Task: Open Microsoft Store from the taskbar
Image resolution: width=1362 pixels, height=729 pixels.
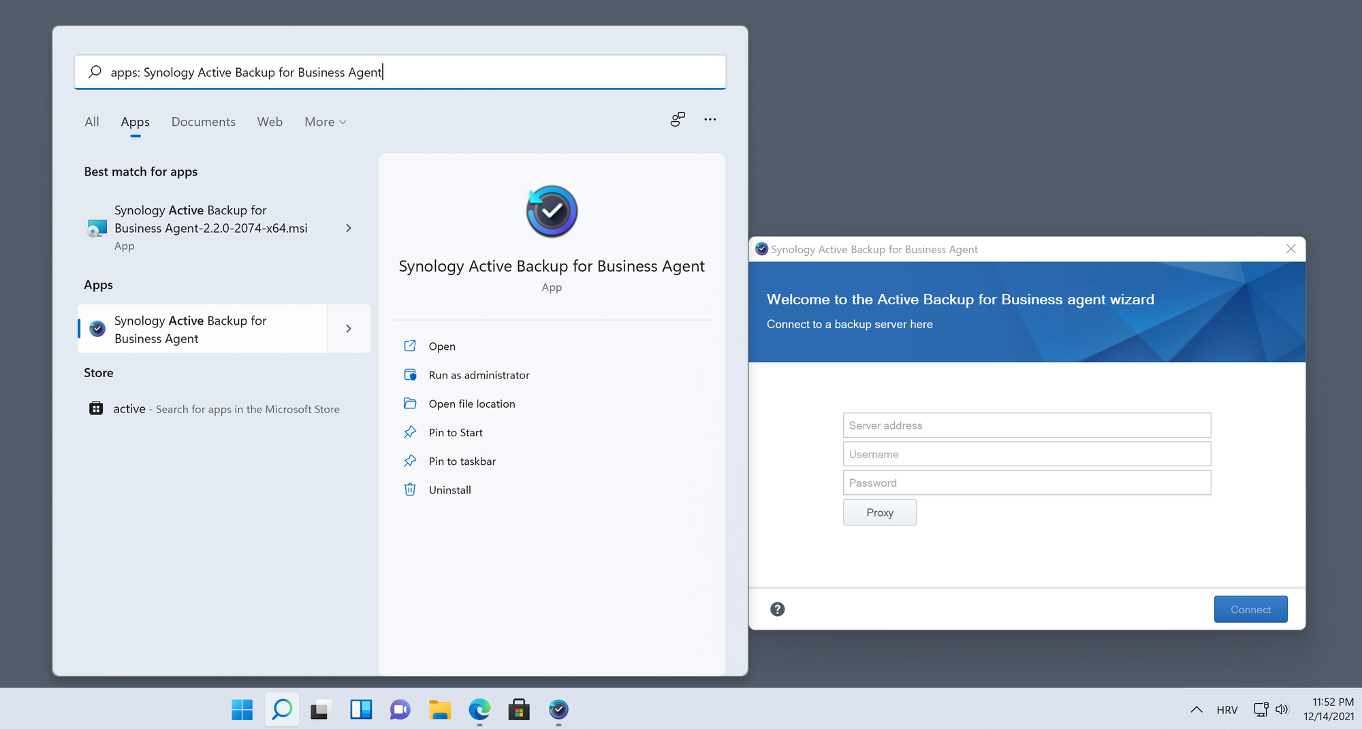Action: pos(519,710)
